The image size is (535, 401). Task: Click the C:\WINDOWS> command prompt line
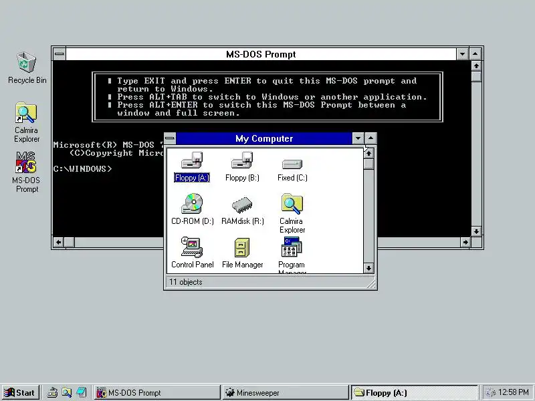click(82, 169)
